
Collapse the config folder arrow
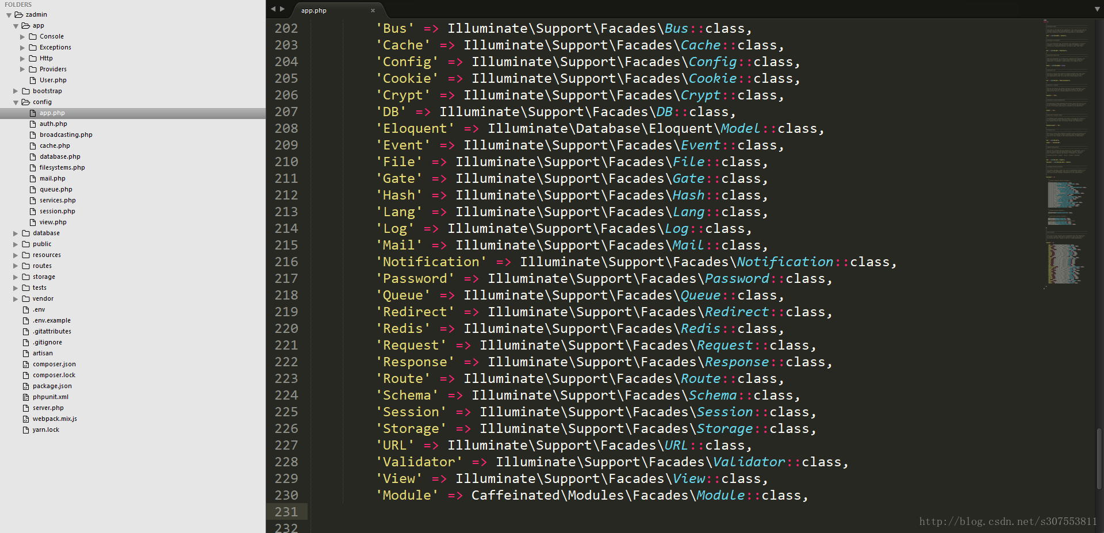pos(16,102)
